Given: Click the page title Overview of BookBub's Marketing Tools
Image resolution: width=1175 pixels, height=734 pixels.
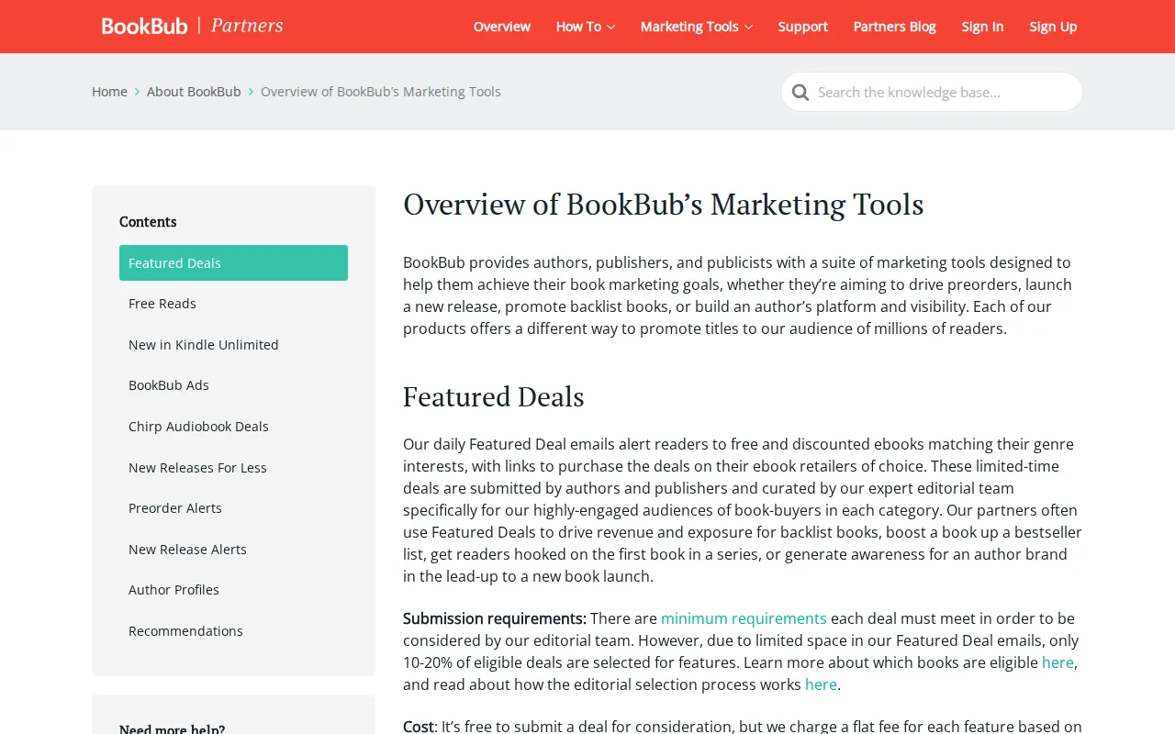Looking at the screenshot, I should pyautogui.click(x=664, y=204).
